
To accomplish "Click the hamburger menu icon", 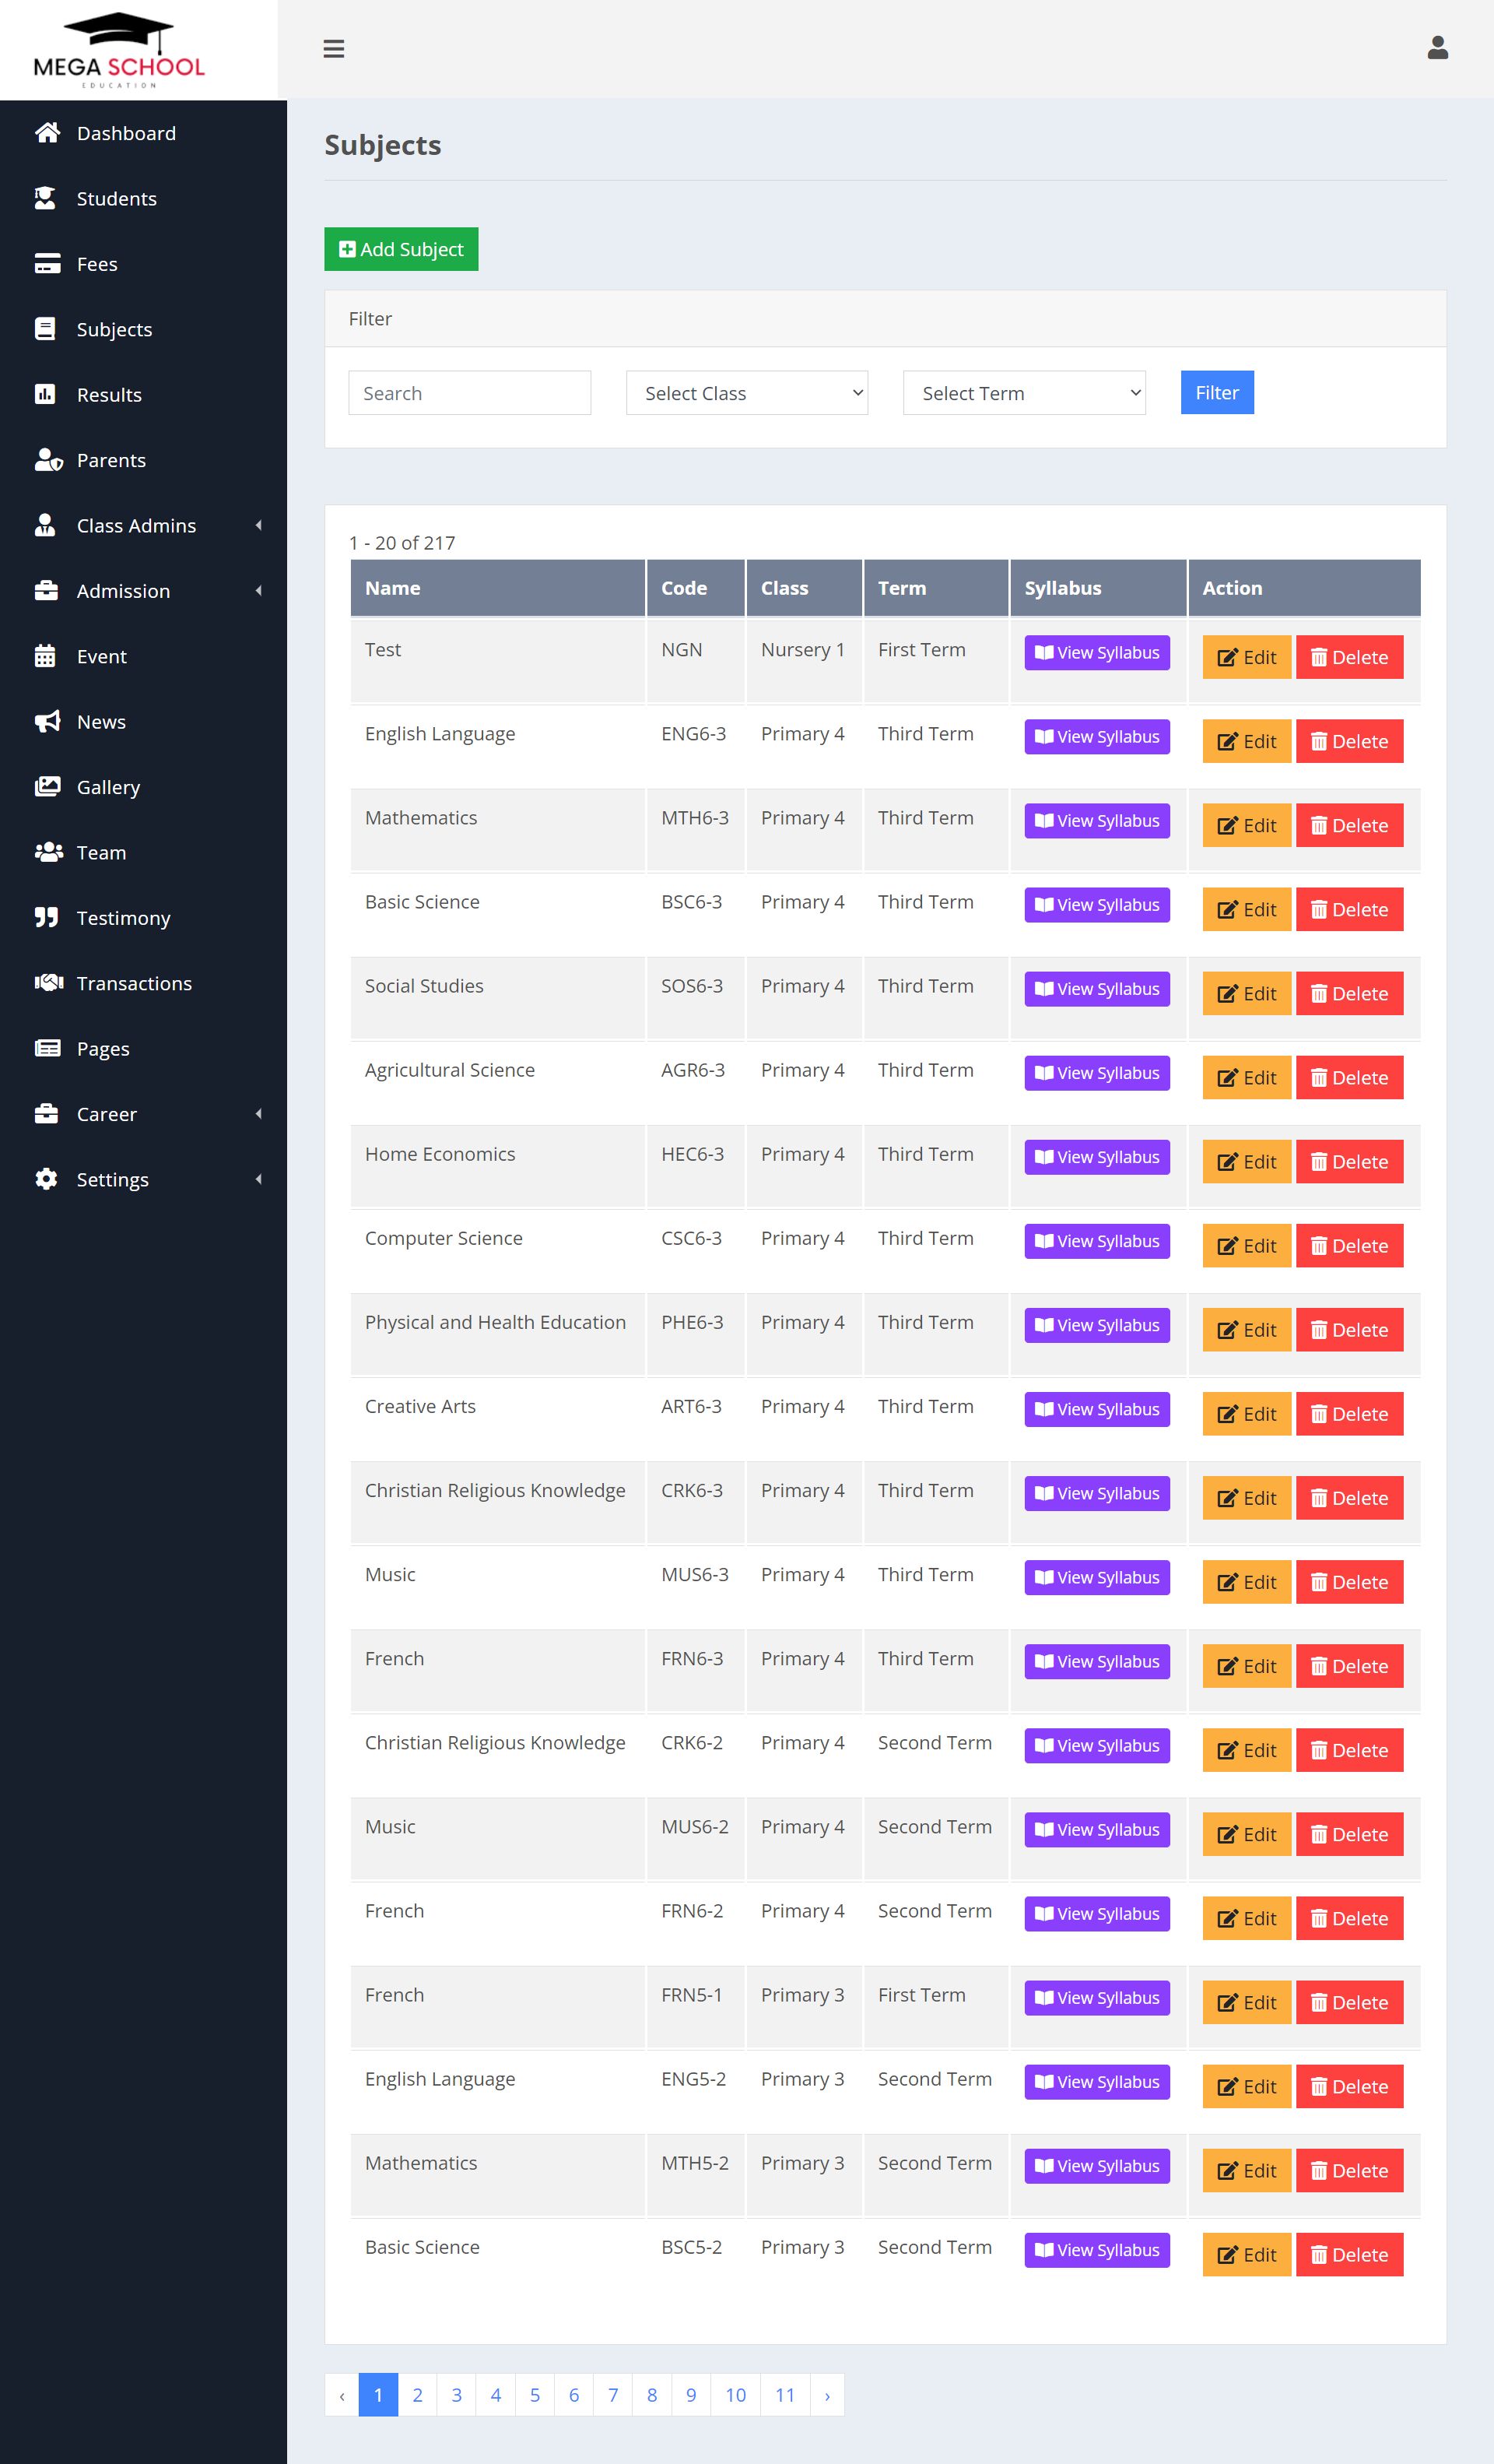I will [334, 49].
